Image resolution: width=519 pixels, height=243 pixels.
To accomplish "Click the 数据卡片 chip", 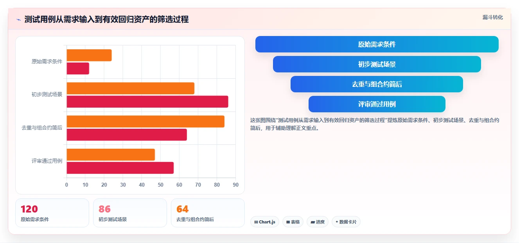I will click(346, 222).
